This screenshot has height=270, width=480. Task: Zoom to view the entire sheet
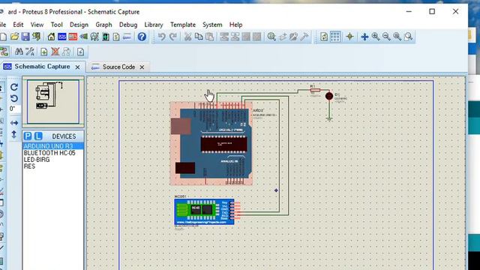click(397, 37)
